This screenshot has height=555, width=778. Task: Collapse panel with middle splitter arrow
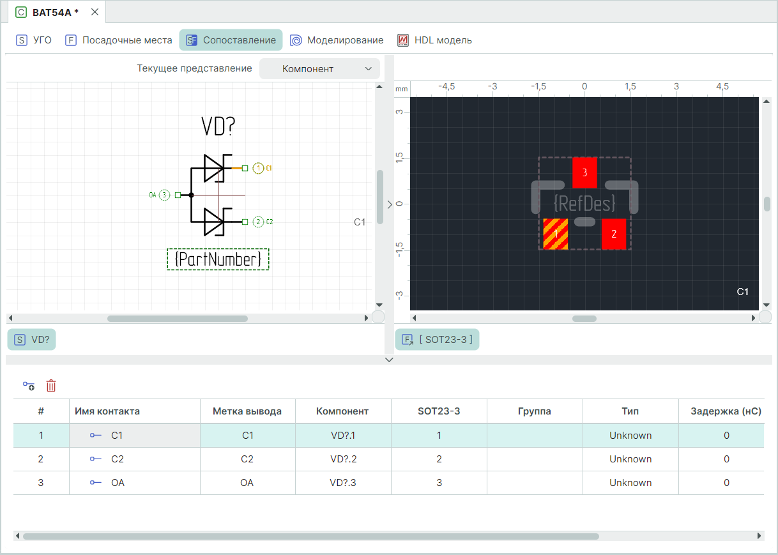pyautogui.click(x=389, y=204)
